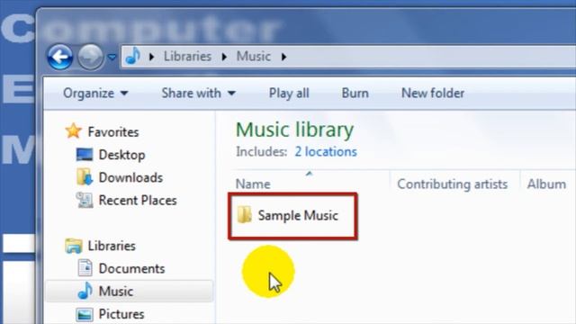Image resolution: width=576 pixels, height=324 pixels.
Task: Open the 2 locations link
Action: pos(326,152)
